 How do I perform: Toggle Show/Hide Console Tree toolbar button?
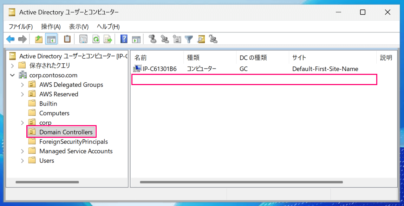[x=51, y=39]
